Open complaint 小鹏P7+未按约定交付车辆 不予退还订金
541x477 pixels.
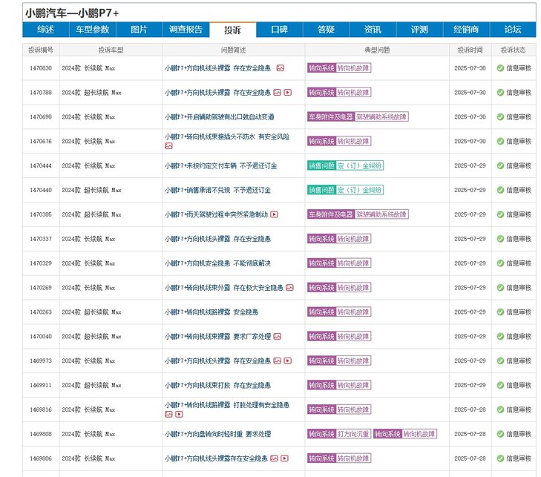[221, 166]
